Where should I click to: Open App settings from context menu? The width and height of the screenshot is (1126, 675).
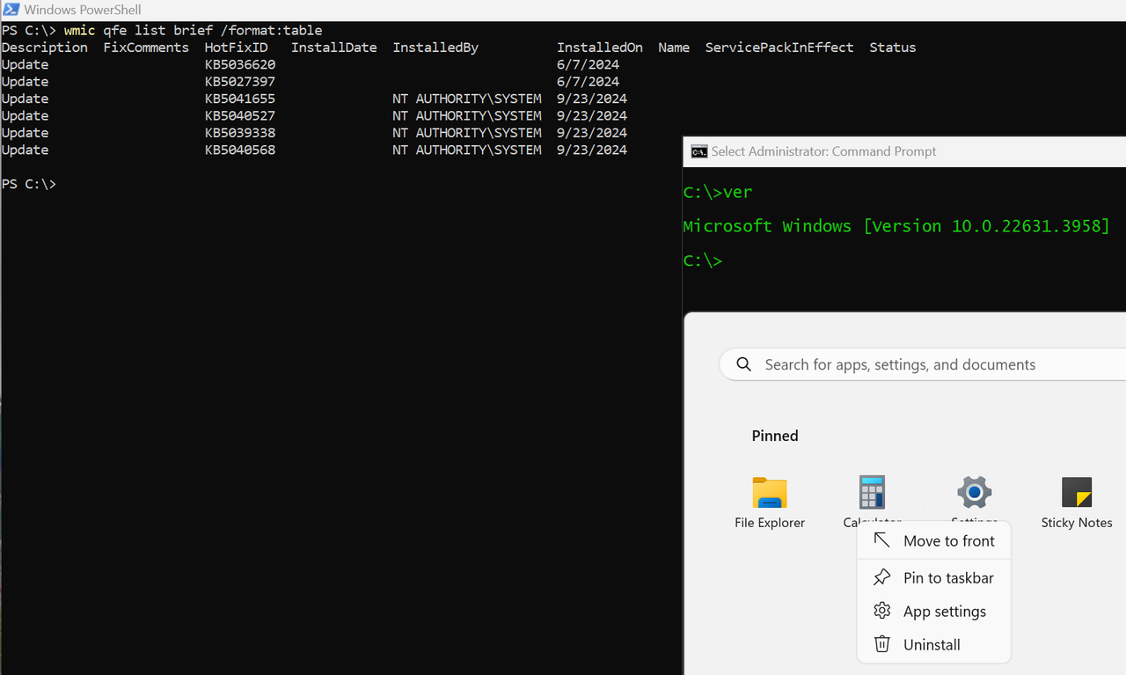click(934, 611)
